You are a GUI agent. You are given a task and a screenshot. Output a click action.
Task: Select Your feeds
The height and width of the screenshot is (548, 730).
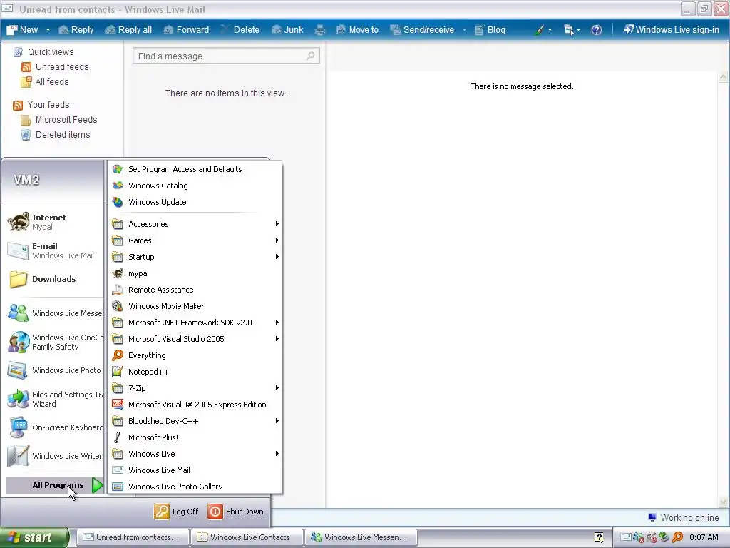point(48,104)
